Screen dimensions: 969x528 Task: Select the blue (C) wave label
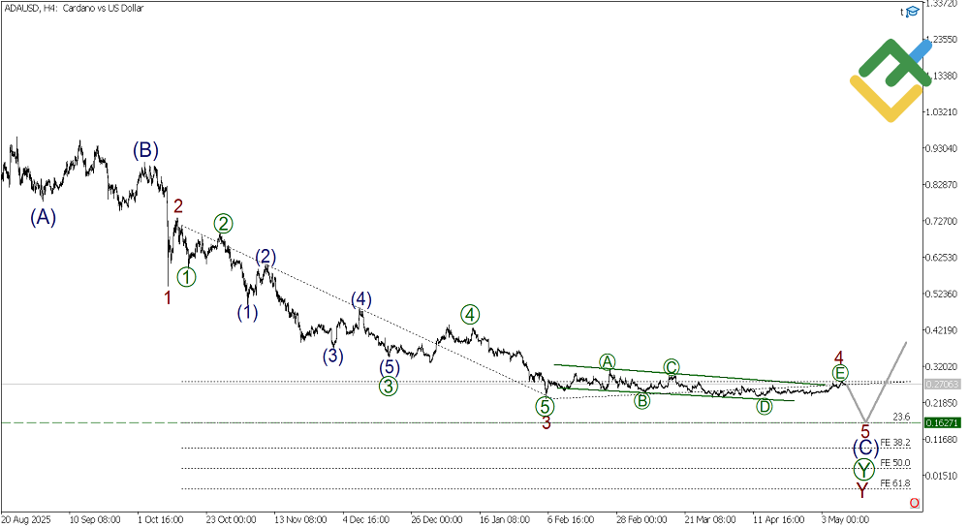[x=865, y=448]
